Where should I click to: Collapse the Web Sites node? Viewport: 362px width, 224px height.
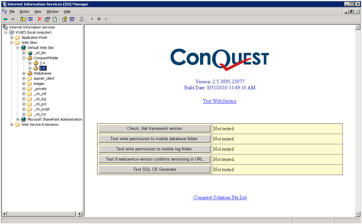click(12, 43)
